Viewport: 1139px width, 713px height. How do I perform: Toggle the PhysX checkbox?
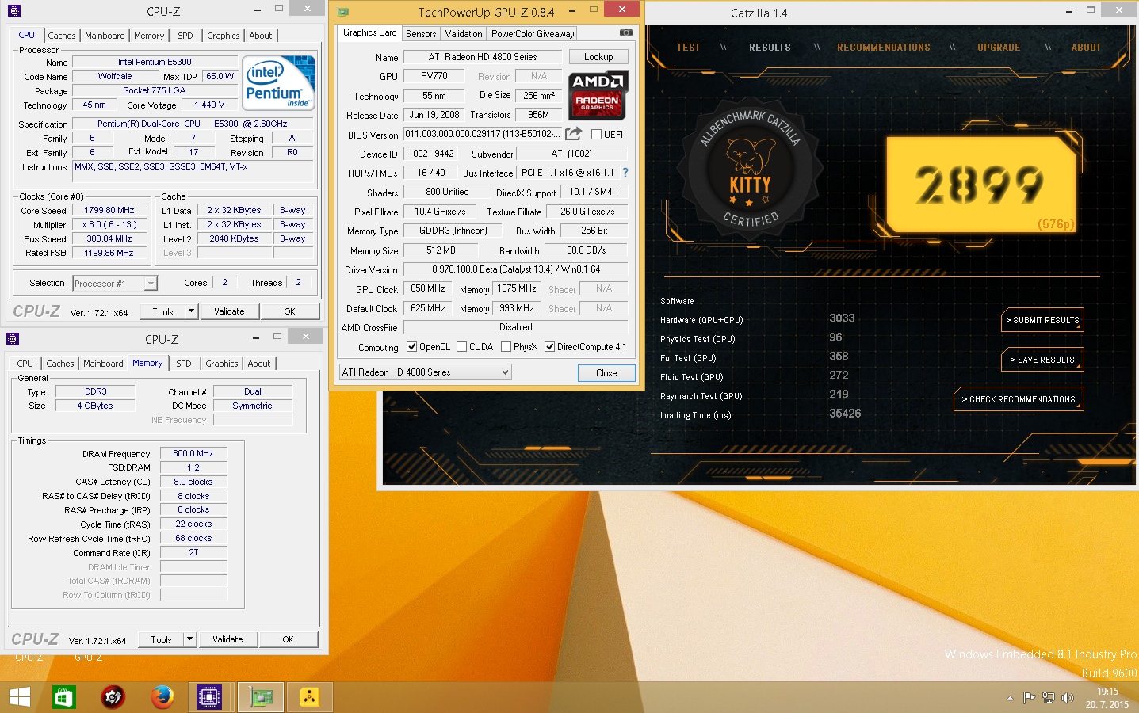click(506, 346)
